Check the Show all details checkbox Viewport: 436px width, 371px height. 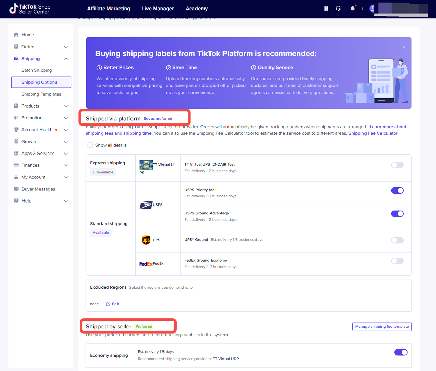(90, 145)
